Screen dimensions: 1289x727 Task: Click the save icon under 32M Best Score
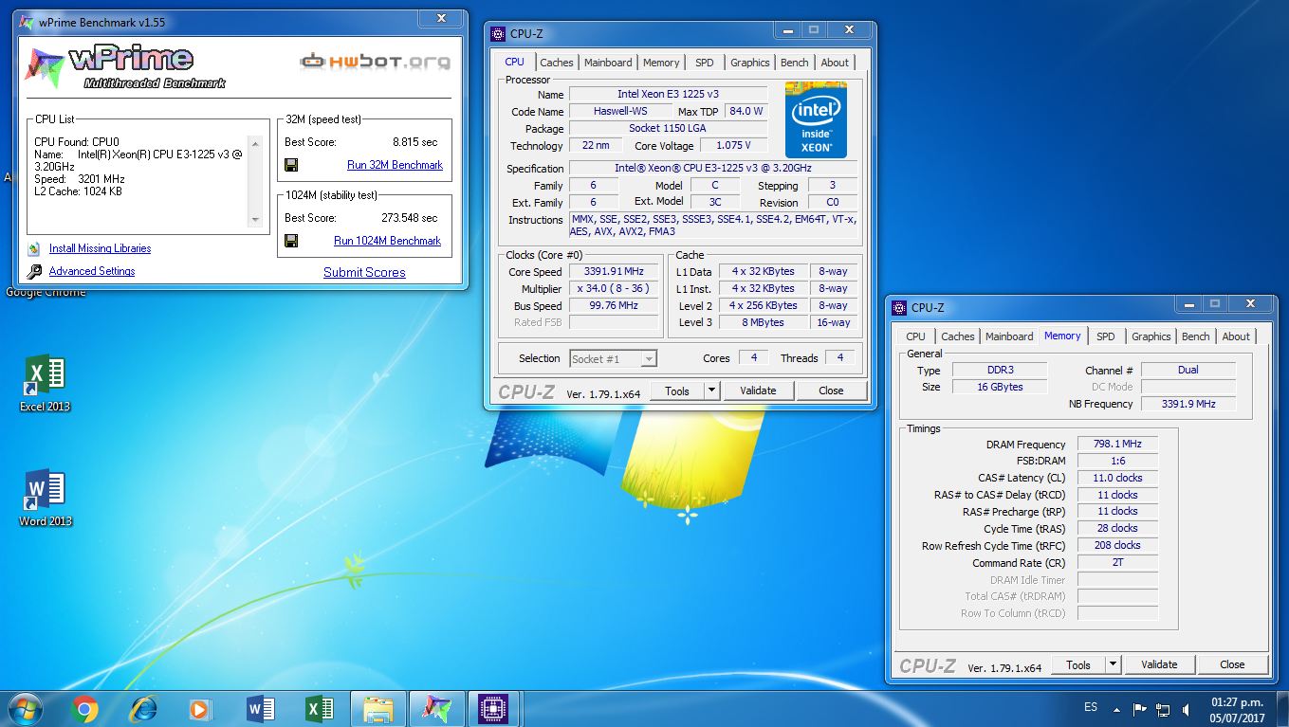coord(291,165)
